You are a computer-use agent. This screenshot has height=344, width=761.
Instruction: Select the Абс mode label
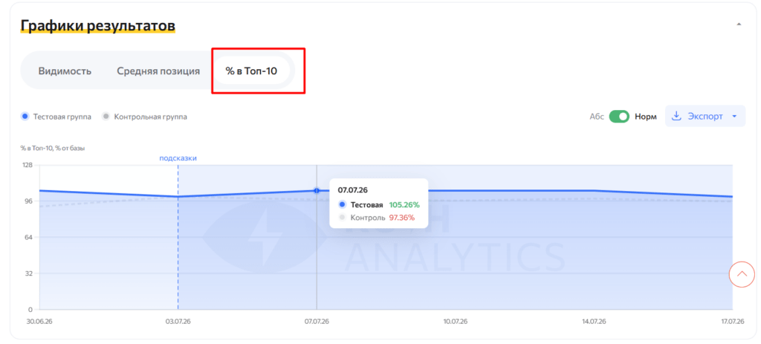(597, 117)
